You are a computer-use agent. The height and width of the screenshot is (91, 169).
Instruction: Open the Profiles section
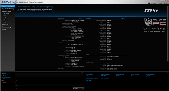[4, 29]
